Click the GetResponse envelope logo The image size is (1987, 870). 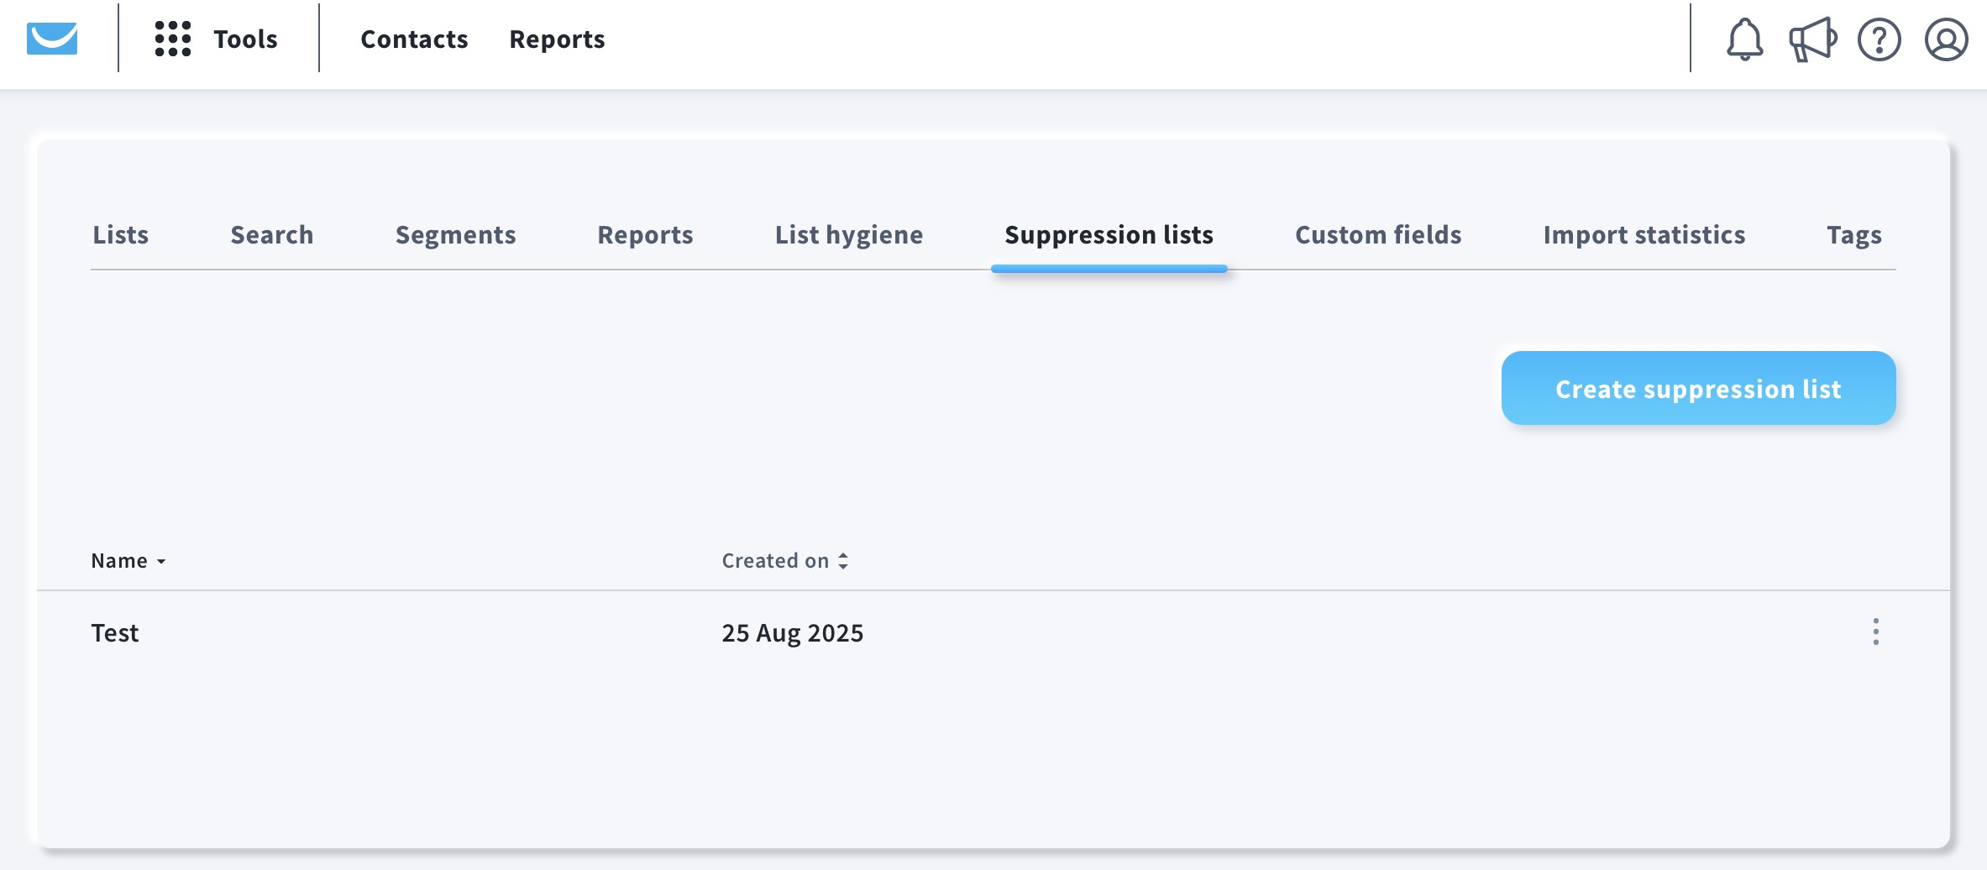pos(52,39)
